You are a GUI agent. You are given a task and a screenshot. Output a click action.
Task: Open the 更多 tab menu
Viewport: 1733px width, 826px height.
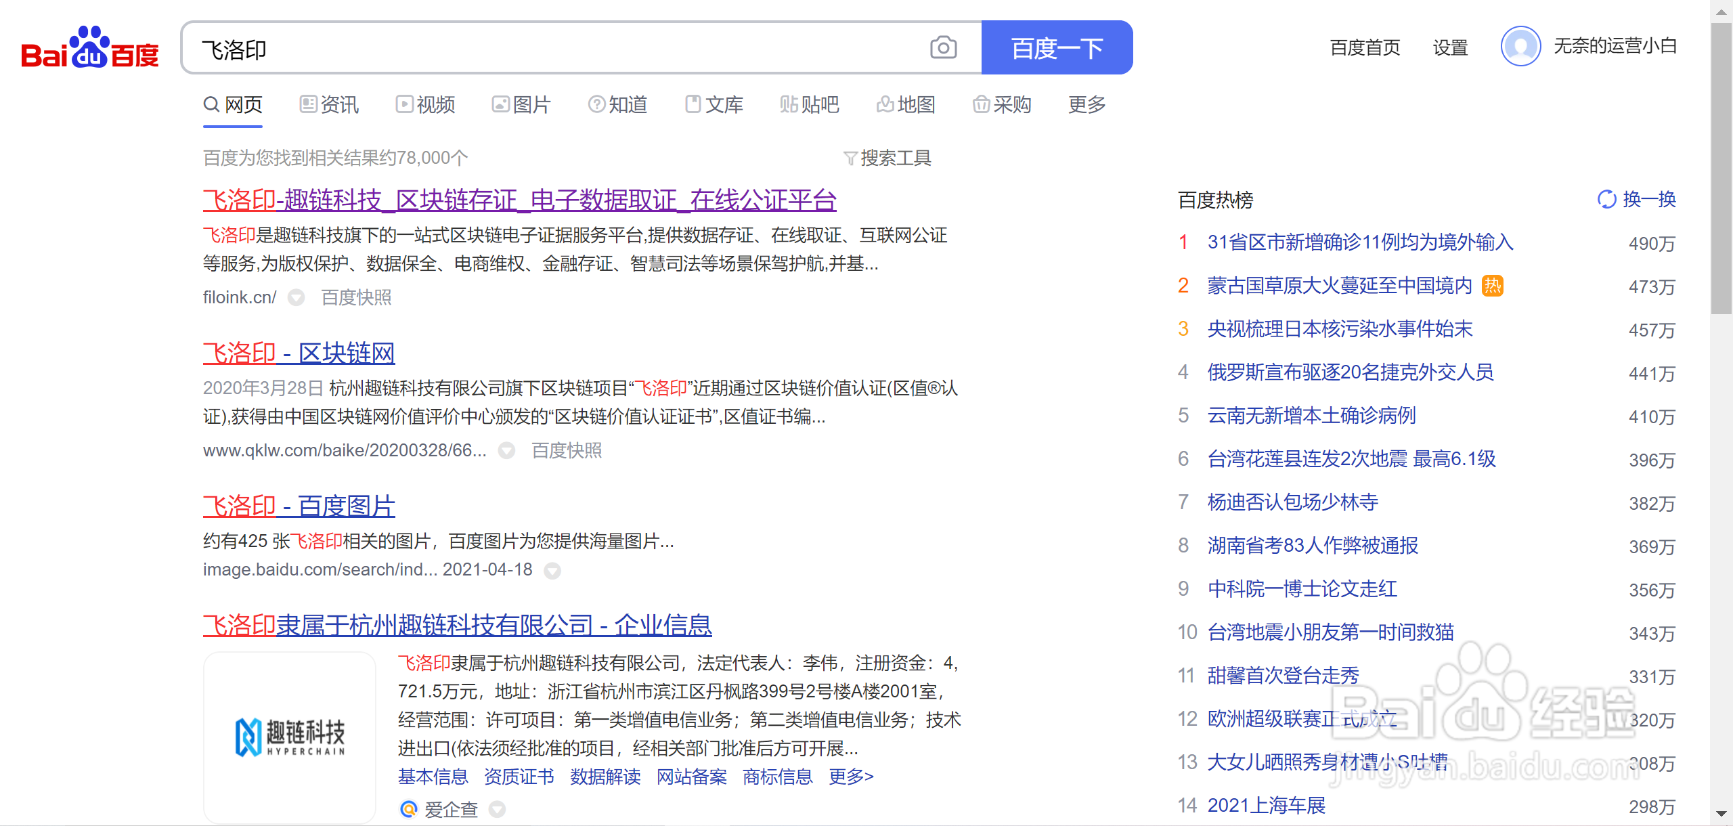point(1087,105)
